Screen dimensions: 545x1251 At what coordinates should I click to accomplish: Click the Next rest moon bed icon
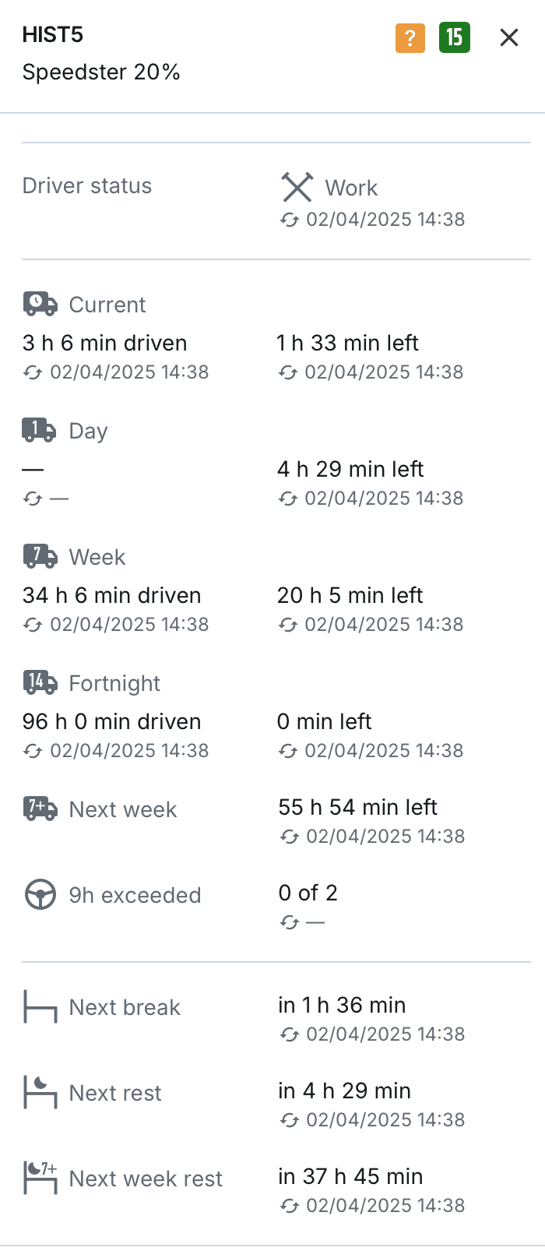[40, 1092]
